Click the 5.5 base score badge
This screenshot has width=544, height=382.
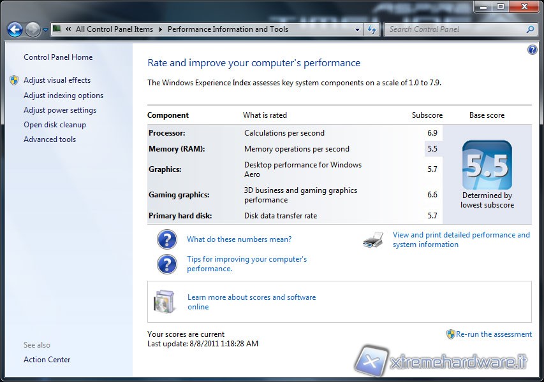(x=487, y=165)
